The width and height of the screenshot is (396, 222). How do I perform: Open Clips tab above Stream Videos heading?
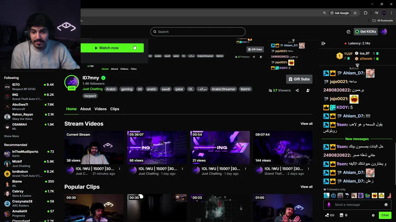tap(114, 109)
